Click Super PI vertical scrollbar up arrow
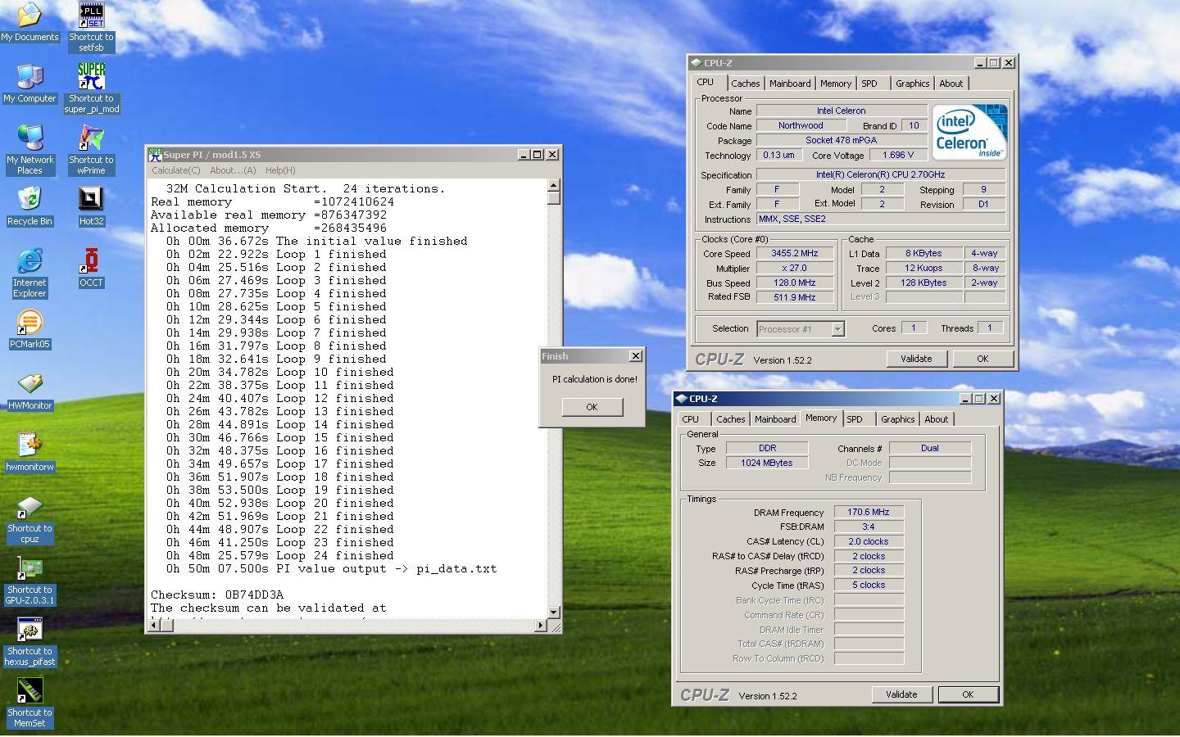Image resolution: width=1180 pixels, height=737 pixels. (x=554, y=185)
